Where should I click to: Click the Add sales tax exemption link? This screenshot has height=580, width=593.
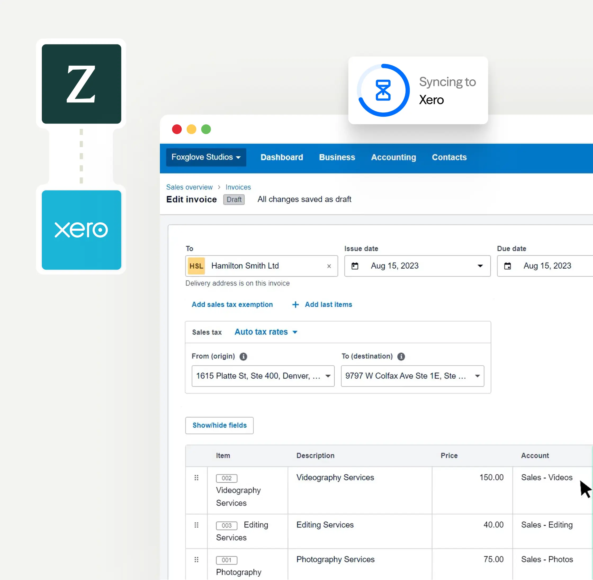click(x=232, y=305)
